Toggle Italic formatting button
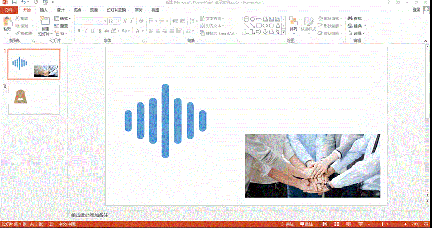Viewport: 432px width, 228px height. pos(86,31)
